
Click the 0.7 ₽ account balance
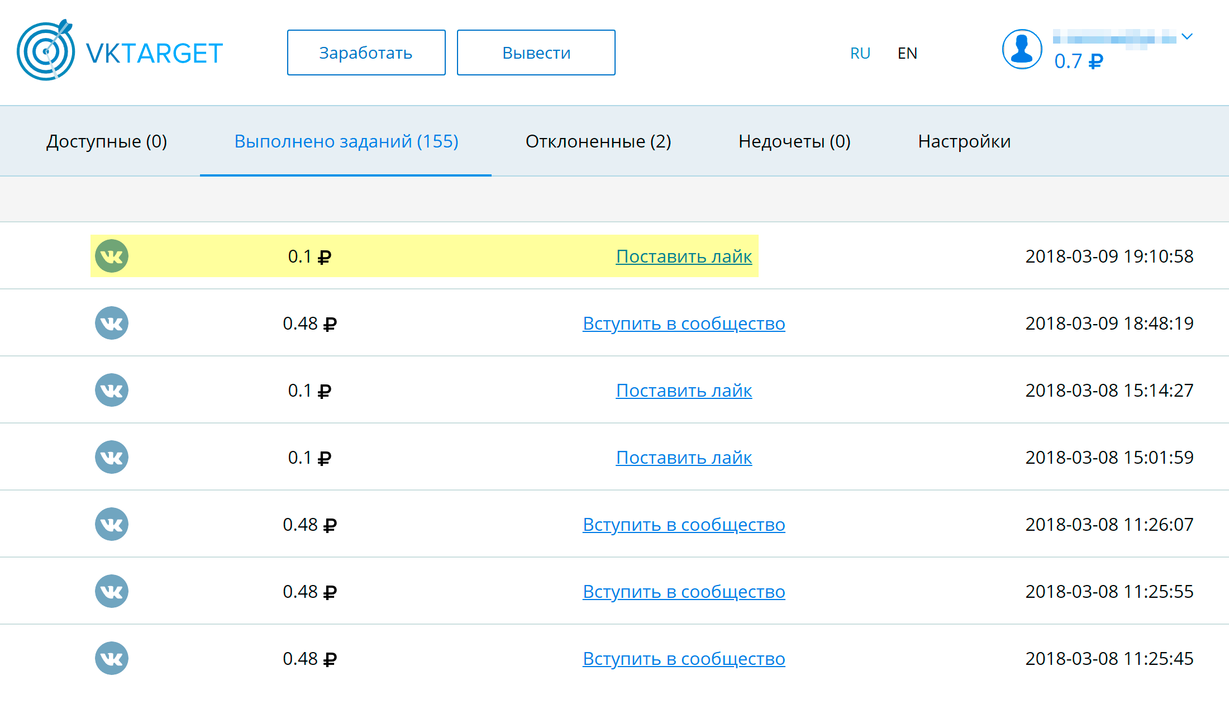point(1079,61)
